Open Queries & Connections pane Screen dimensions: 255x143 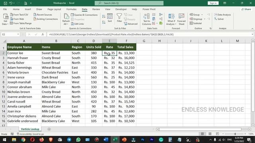(84, 15)
